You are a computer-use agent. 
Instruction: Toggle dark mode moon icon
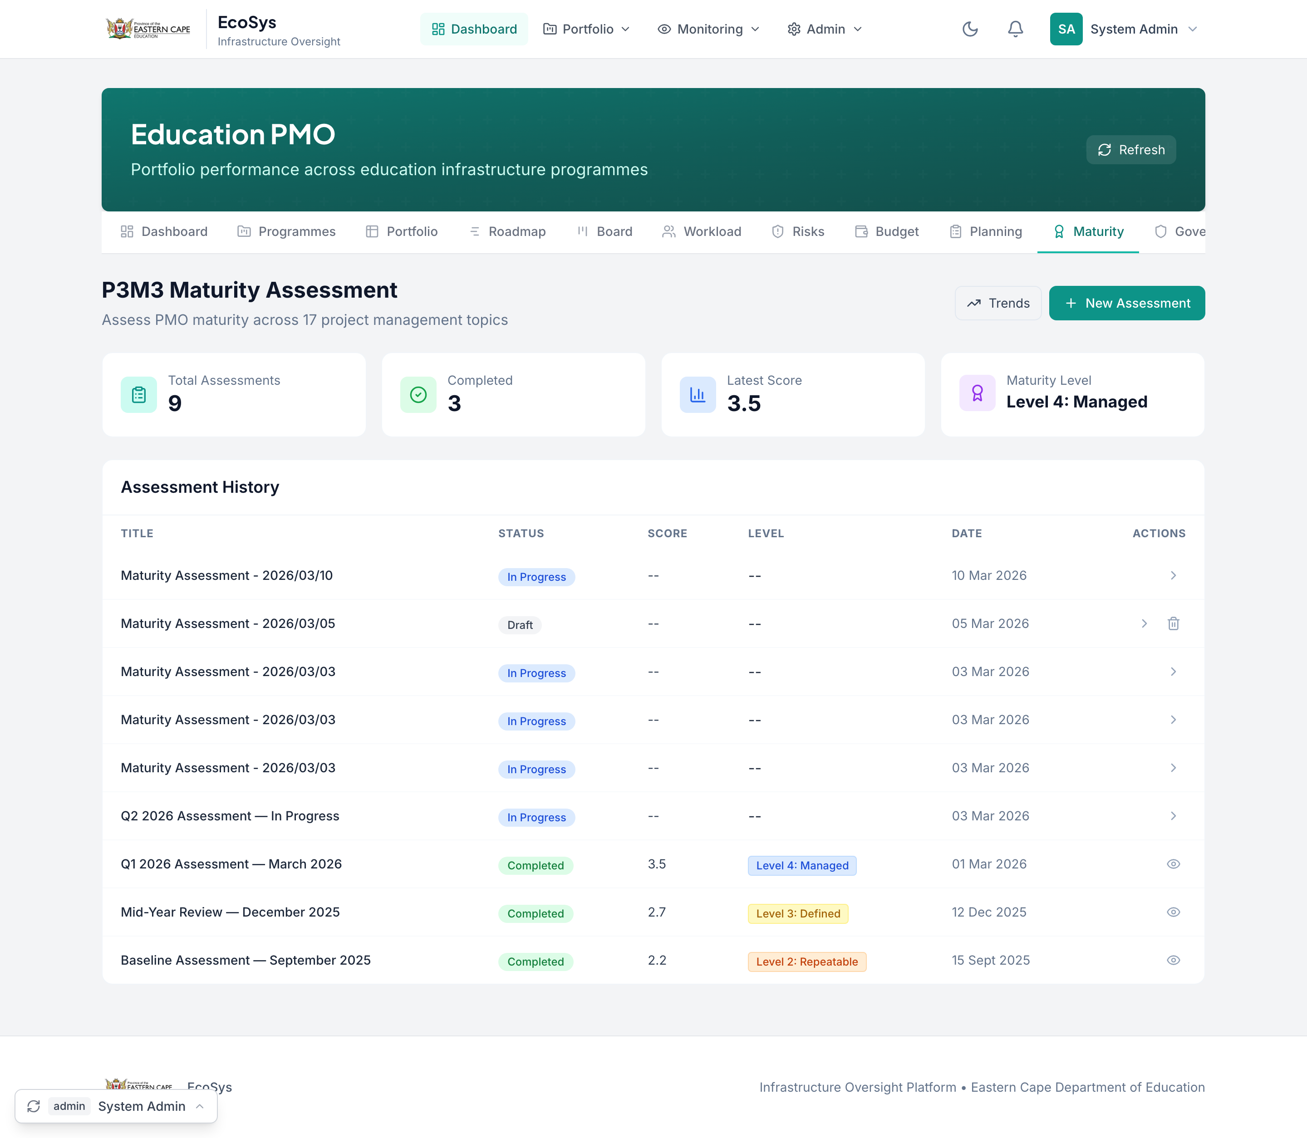(970, 29)
